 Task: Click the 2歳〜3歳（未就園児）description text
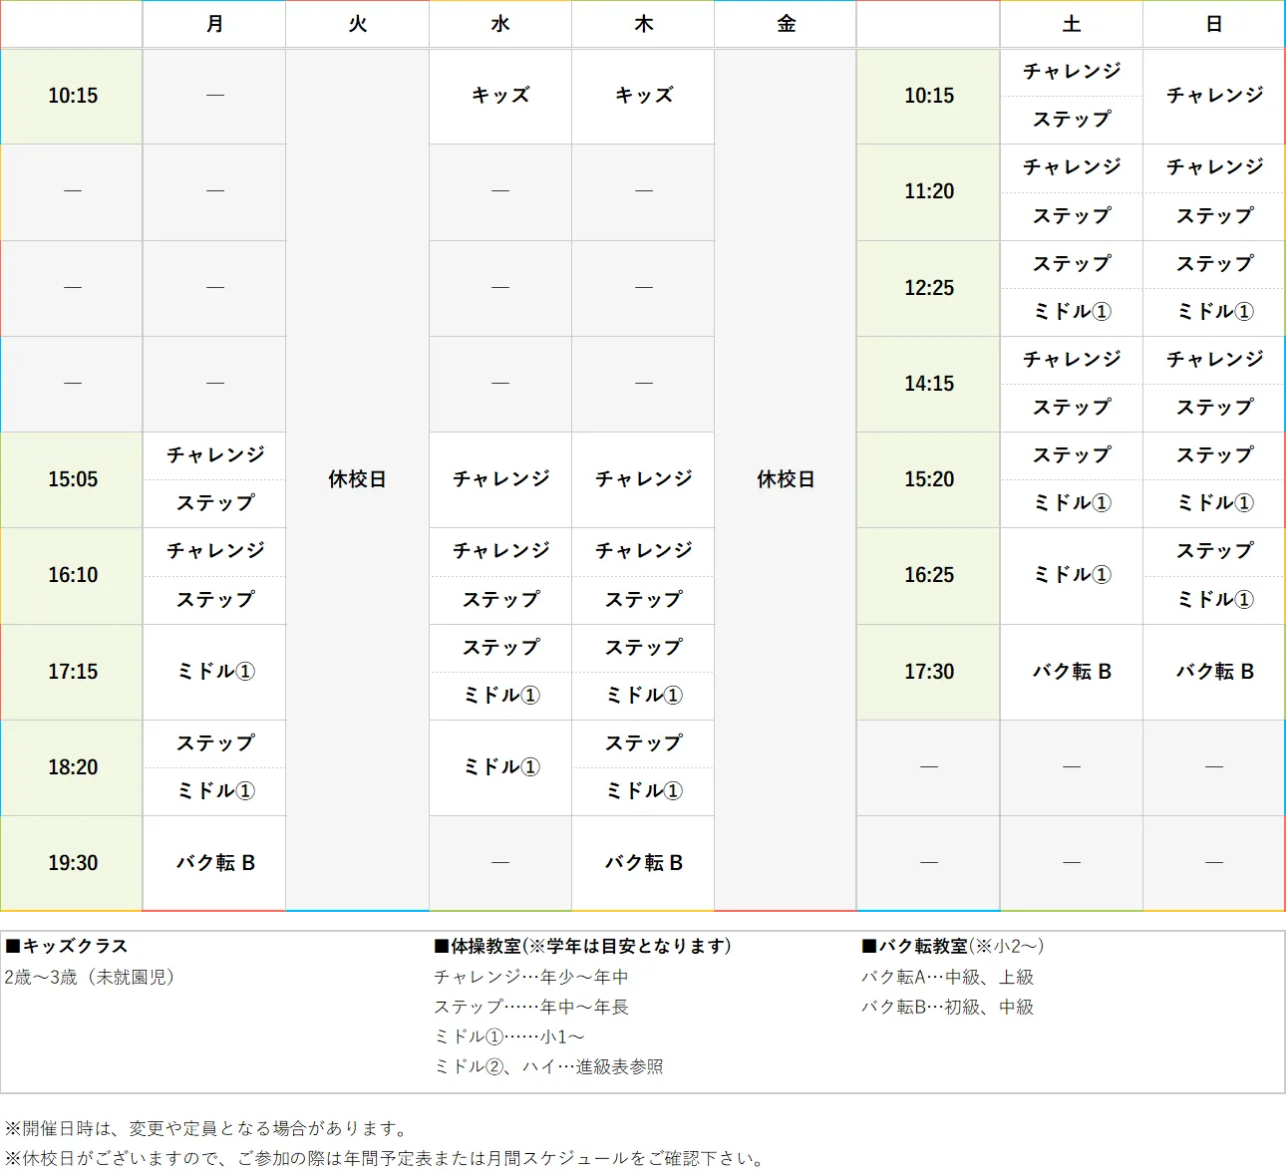click(x=90, y=978)
